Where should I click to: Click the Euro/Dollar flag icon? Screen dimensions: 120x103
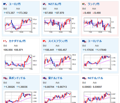tap(84, 41)
